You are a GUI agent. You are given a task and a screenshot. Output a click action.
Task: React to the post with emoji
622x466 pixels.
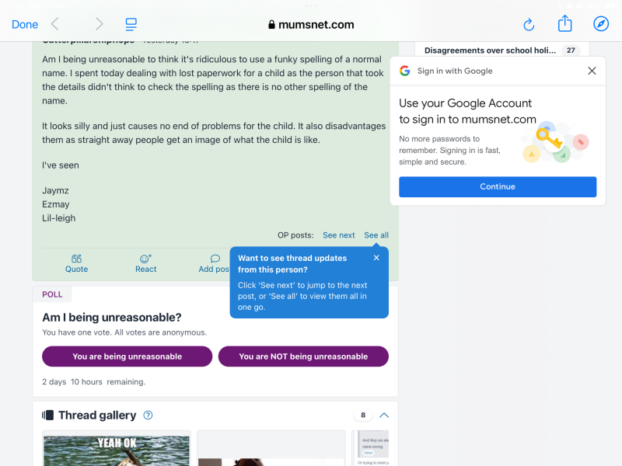coord(145,263)
